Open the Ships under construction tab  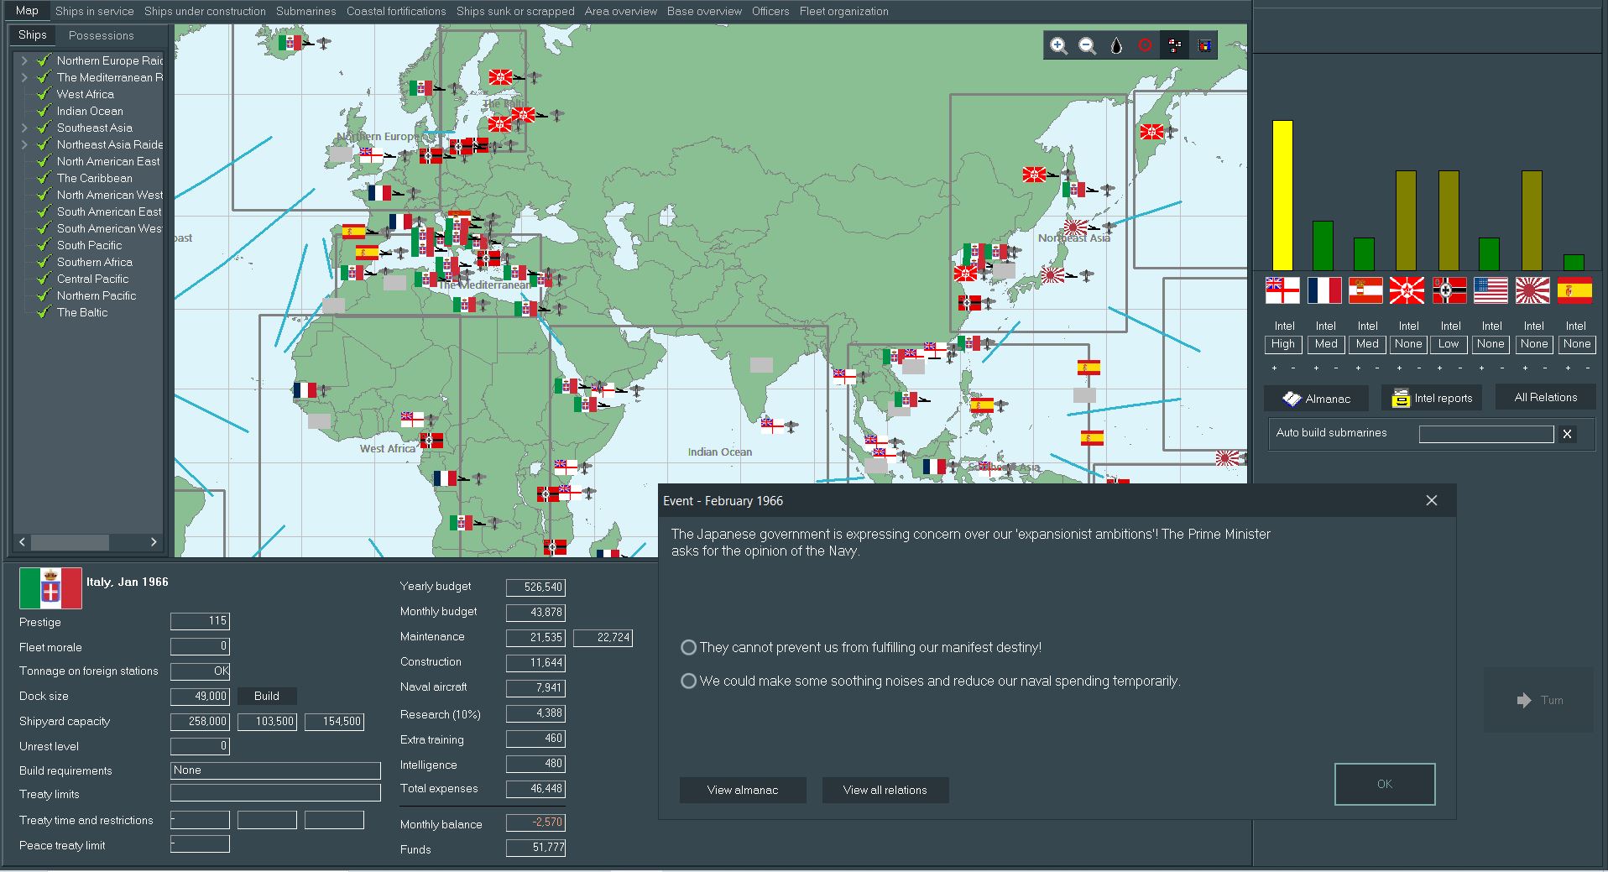[205, 11]
